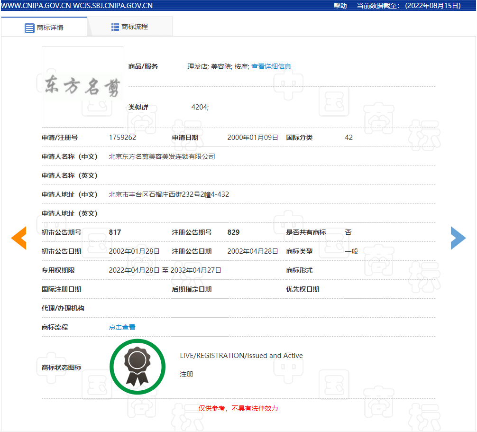This screenshot has height=432, width=477.
Task: Click the LIVE/REGISTRATION status text
Action: click(241, 356)
